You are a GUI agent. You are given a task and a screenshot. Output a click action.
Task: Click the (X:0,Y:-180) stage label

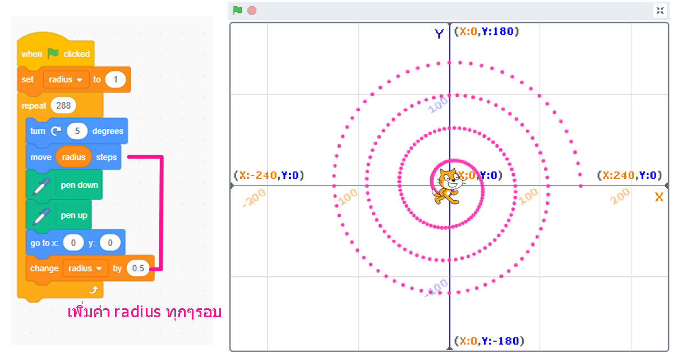click(488, 341)
